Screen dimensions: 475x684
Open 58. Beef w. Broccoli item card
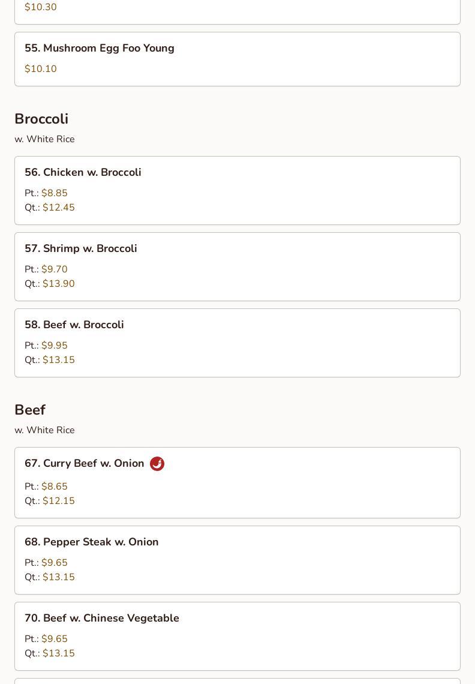237,343
